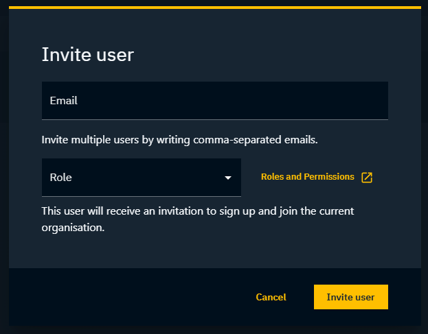Focus the Email placeholder label

click(64, 100)
